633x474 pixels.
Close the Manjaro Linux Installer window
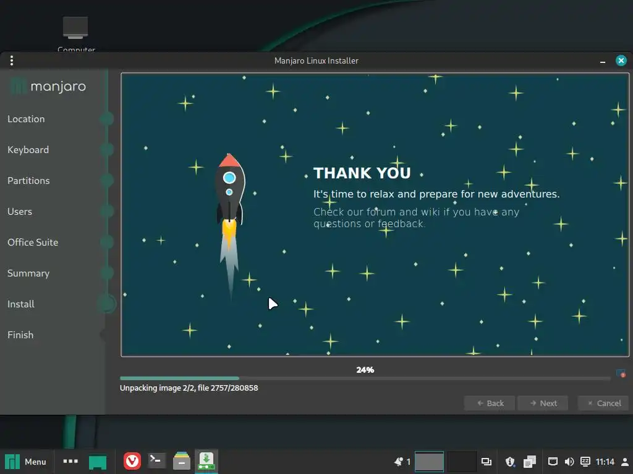pos(621,60)
